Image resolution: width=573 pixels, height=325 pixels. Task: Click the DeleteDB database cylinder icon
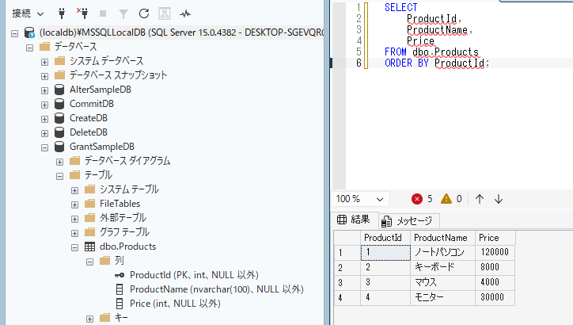click(59, 132)
